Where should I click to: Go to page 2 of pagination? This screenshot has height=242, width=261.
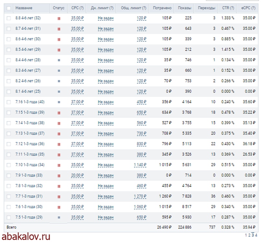(249, 235)
